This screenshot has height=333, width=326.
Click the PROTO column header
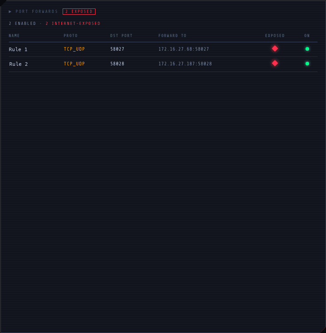71,36
